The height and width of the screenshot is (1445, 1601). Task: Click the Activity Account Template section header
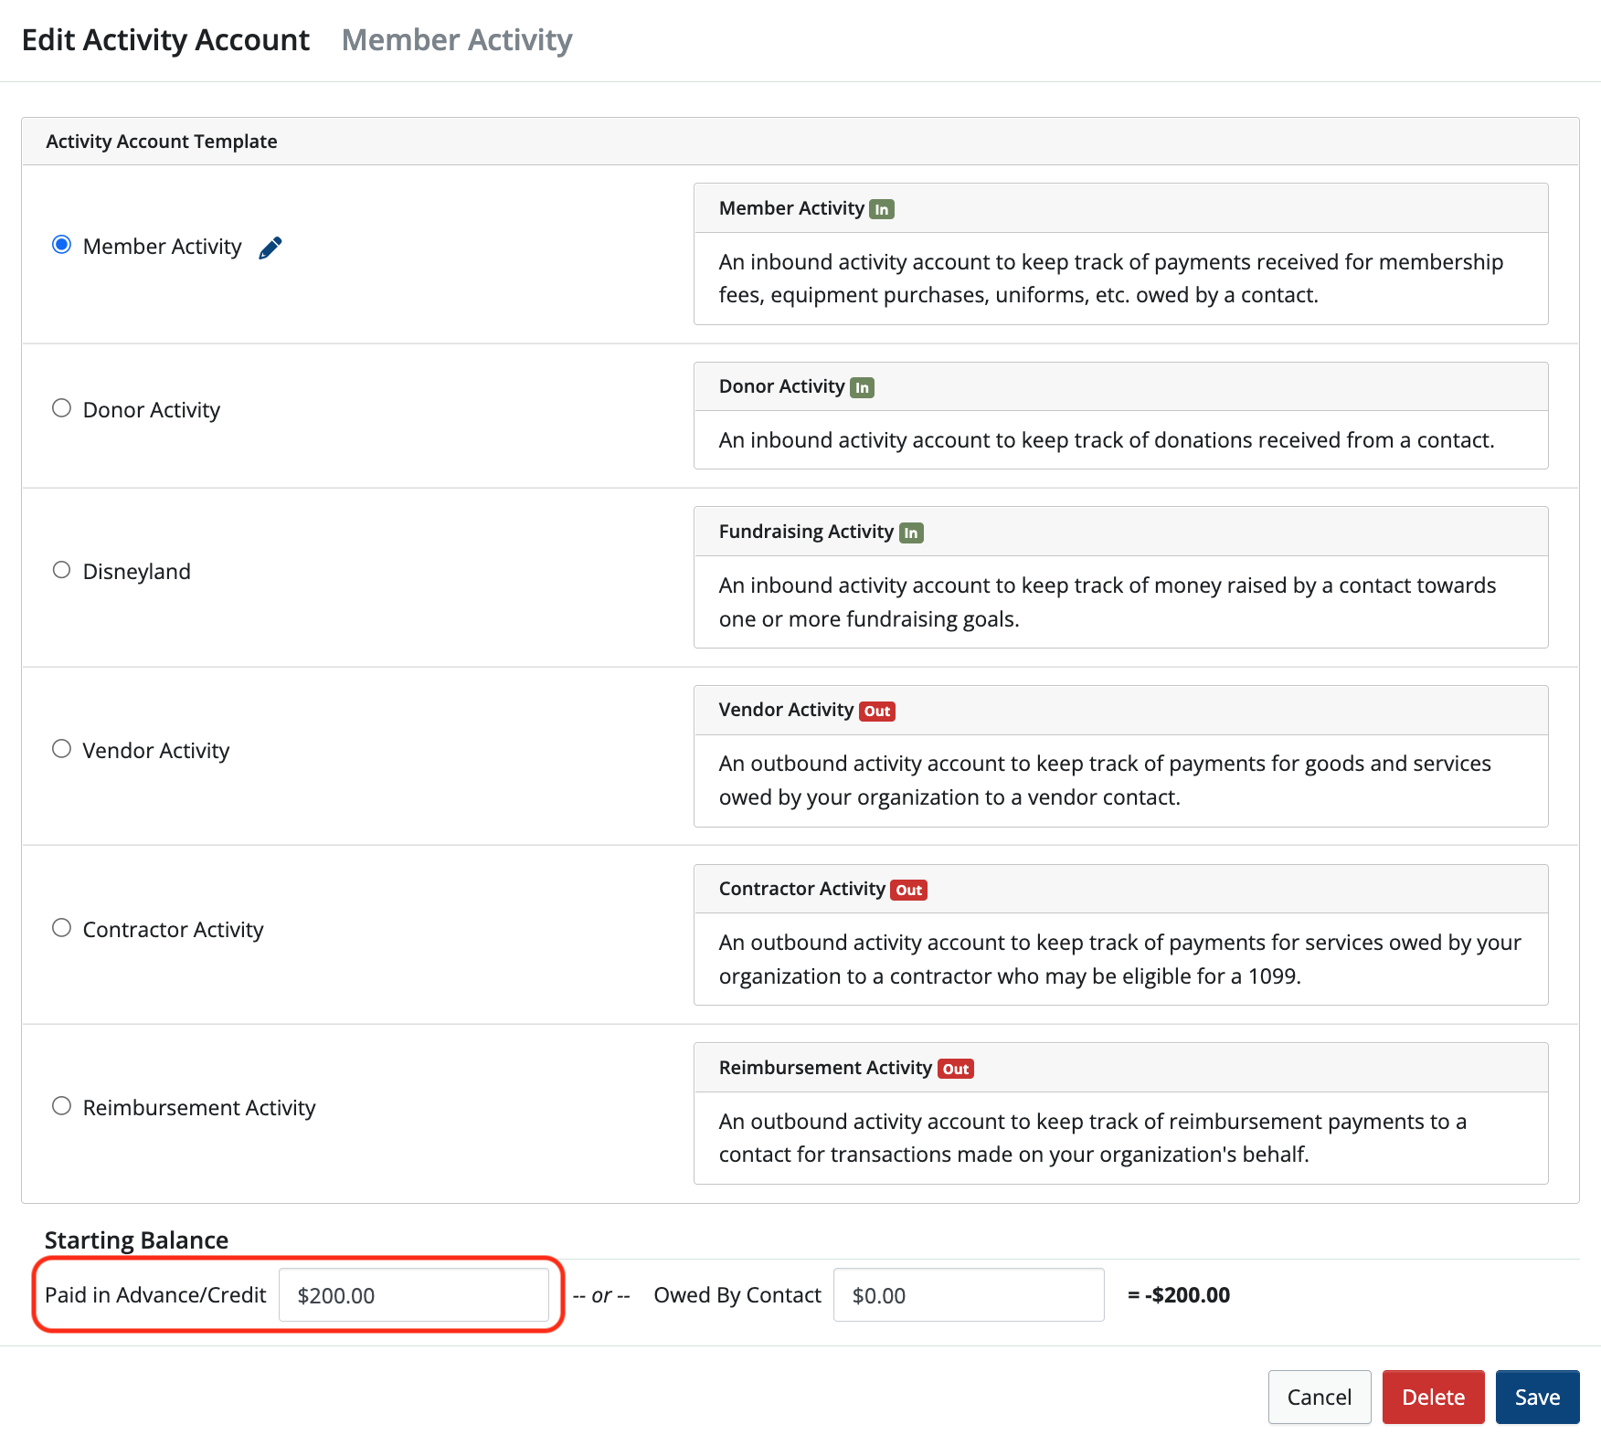click(x=161, y=141)
